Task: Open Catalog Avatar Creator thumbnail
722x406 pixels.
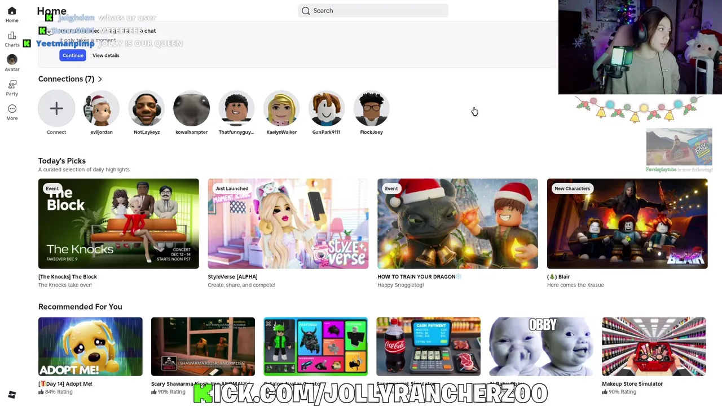Action: (x=316, y=346)
